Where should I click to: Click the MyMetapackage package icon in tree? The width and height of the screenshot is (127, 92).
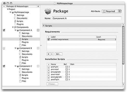pos(13,12)
